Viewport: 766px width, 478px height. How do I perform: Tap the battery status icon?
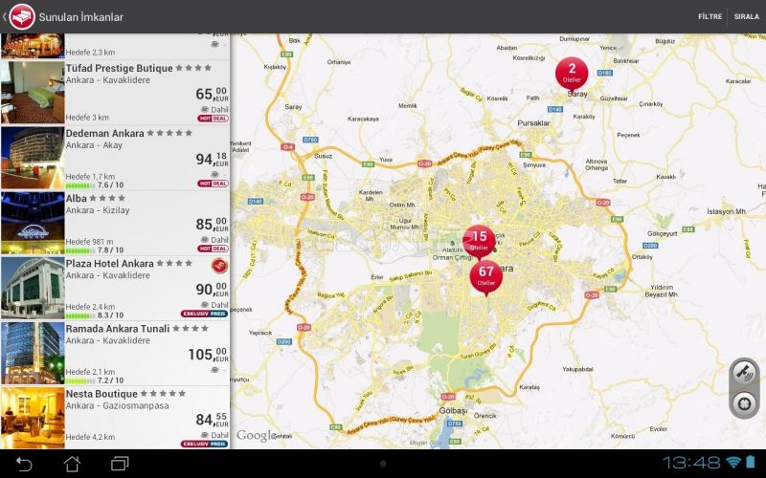(x=751, y=462)
